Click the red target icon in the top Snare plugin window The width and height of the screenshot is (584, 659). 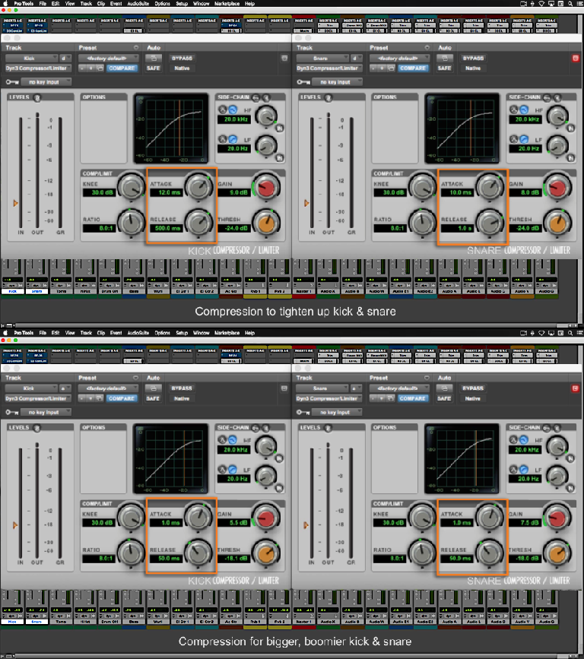pos(576,58)
